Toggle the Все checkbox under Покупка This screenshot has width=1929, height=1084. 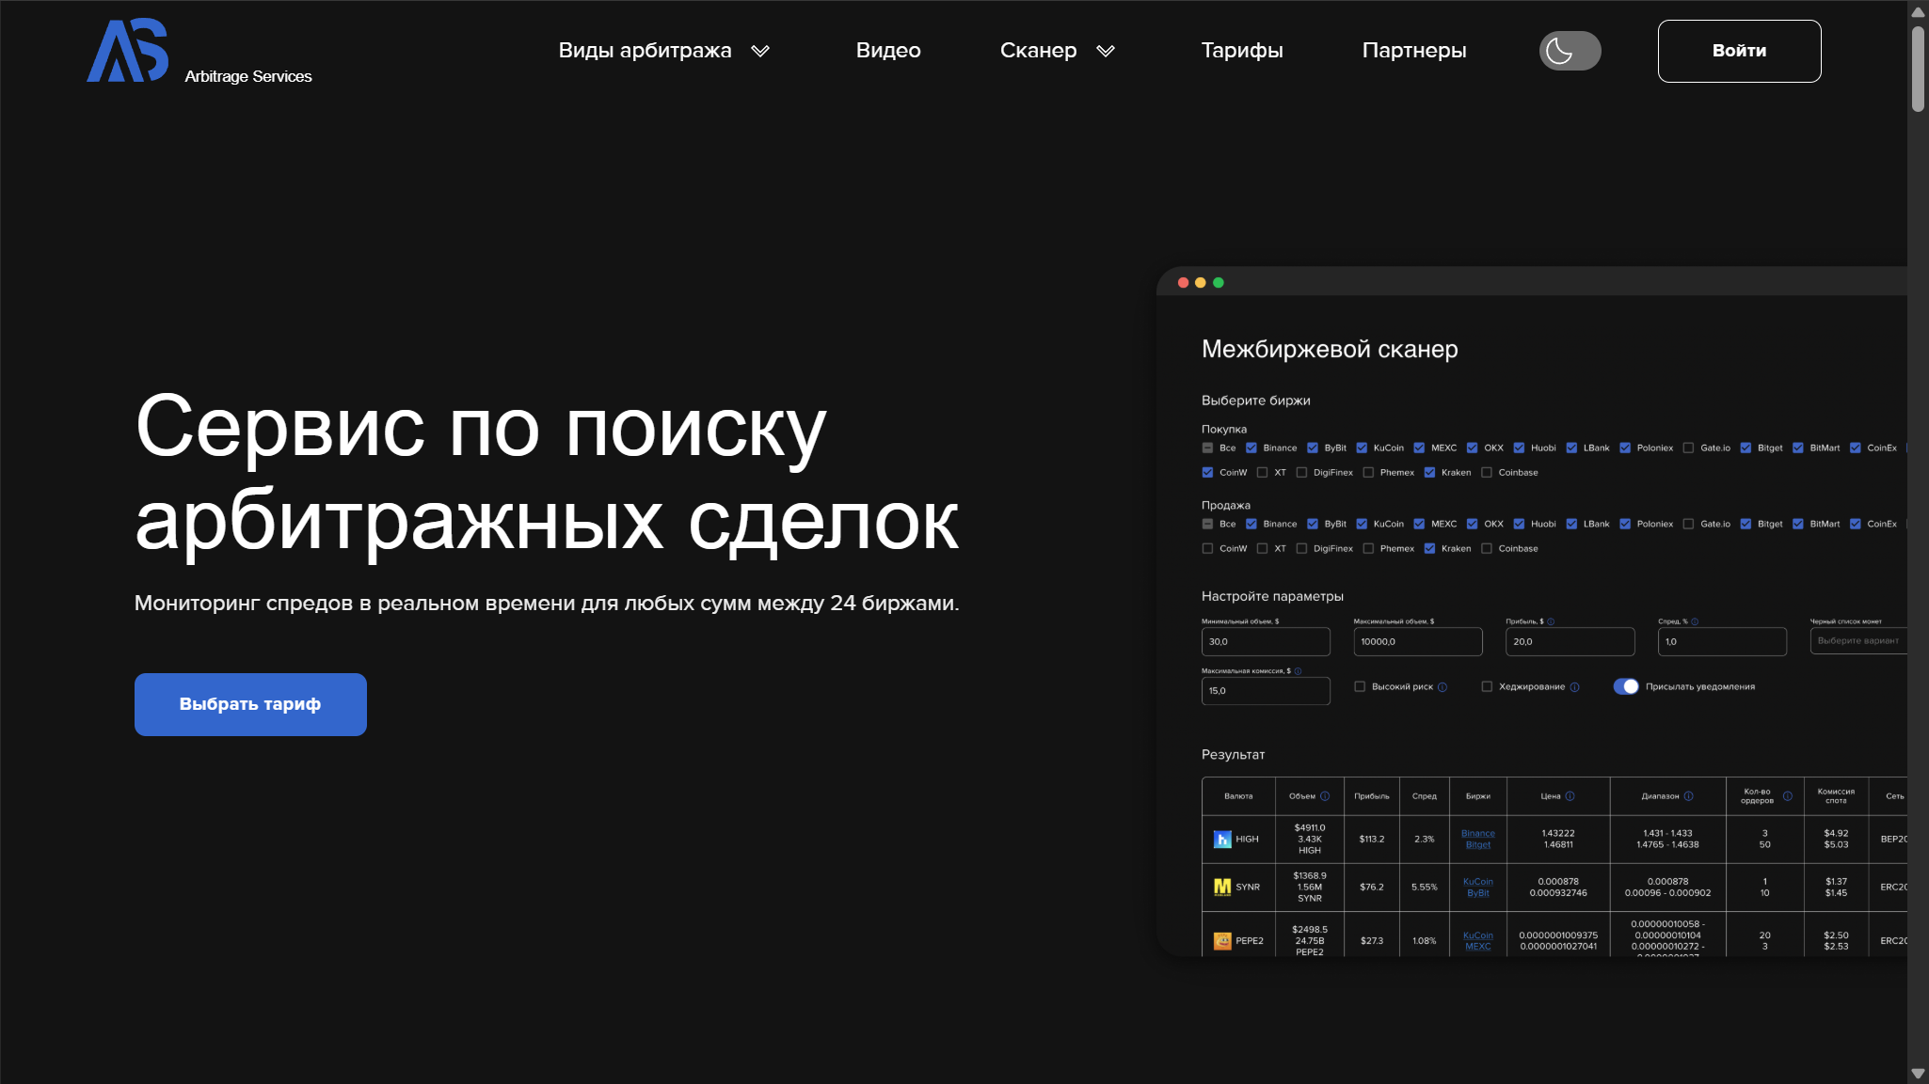click(x=1207, y=448)
